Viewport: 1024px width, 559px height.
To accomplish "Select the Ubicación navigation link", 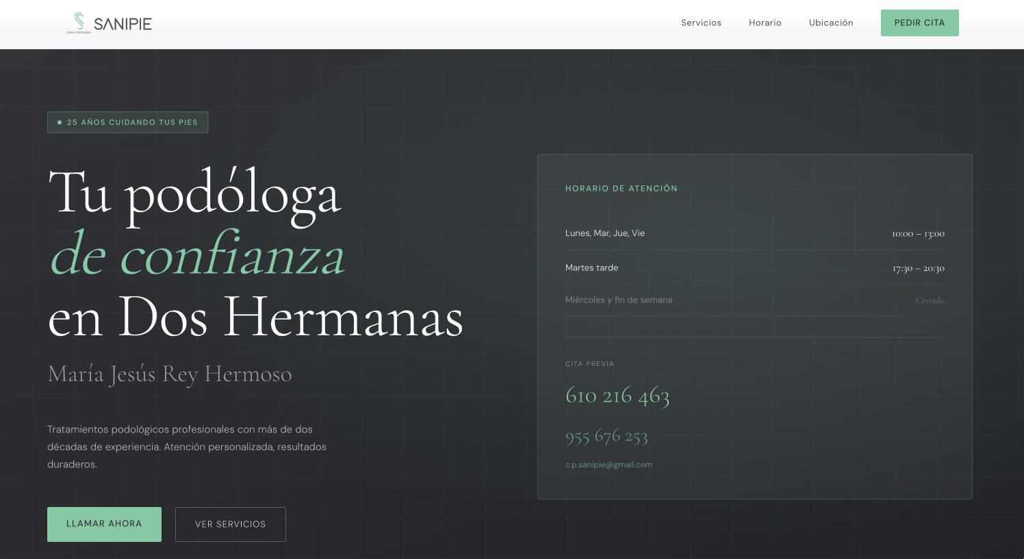I will click(831, 23).
